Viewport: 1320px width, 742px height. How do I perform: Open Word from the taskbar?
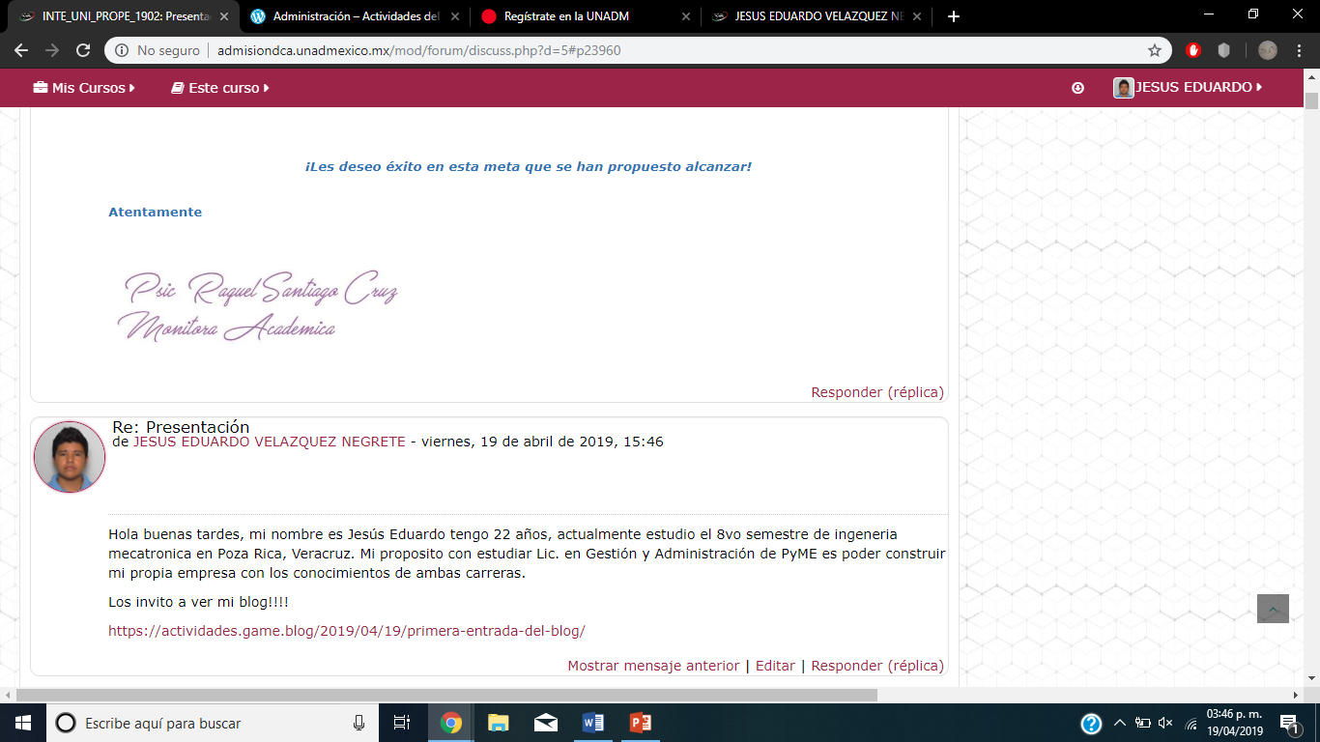[x=592, y=723]
